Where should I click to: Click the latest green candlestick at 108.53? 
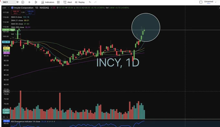(144, 30)
